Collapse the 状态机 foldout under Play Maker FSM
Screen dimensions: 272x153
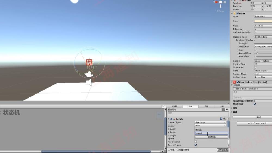232,85
